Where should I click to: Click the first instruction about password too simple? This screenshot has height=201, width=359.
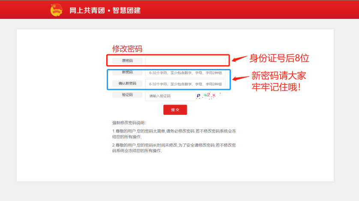(174, 133)
